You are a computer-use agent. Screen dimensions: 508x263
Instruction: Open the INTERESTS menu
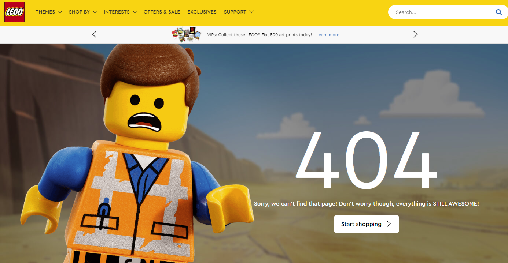click(x=117, y=12)
